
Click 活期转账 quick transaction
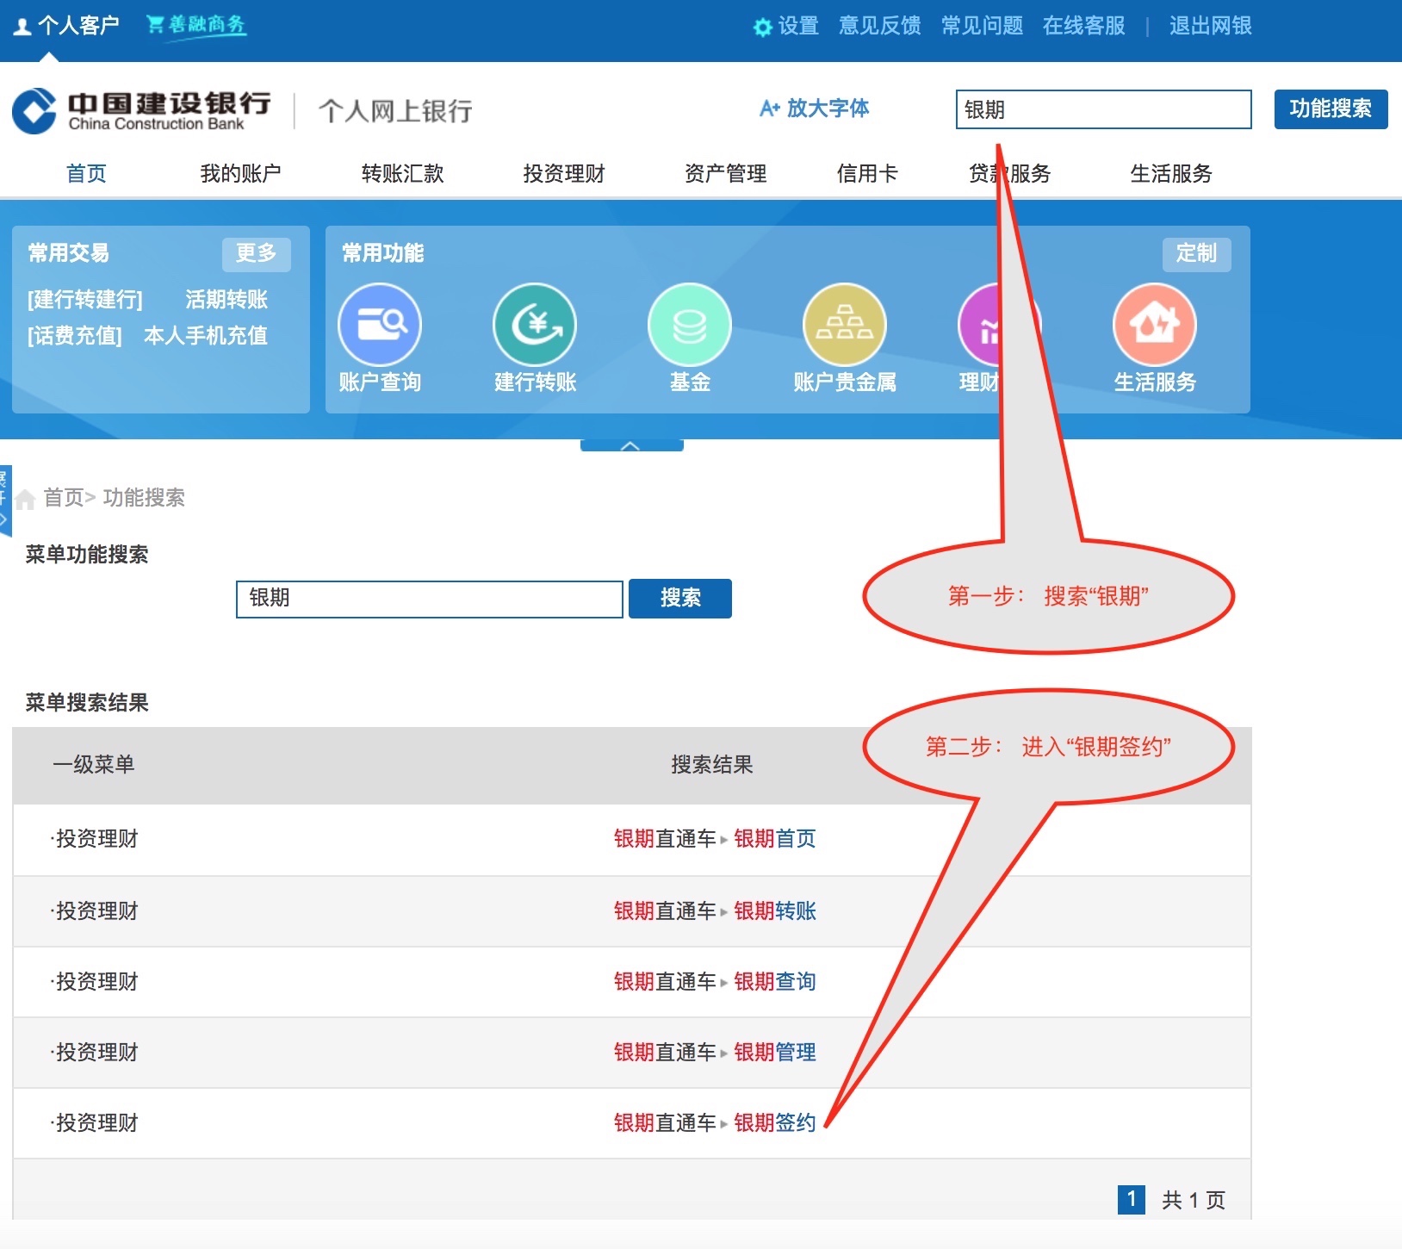point(226,299)
